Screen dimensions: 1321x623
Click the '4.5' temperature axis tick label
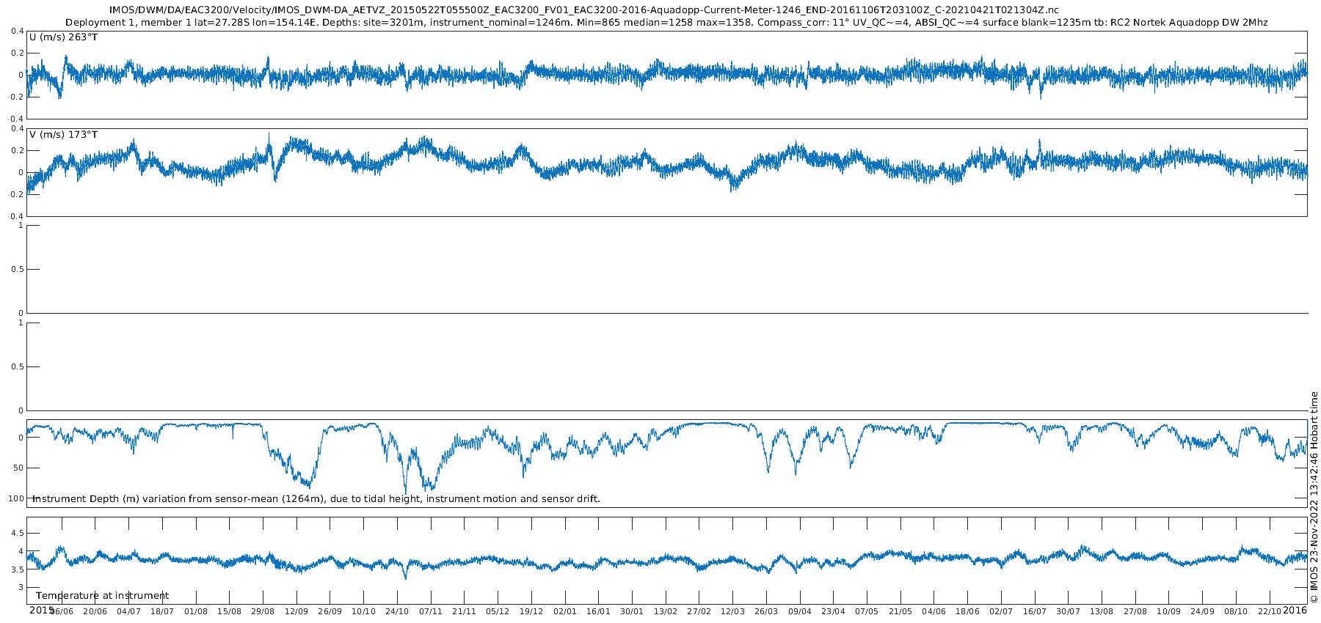coord(16,533)
